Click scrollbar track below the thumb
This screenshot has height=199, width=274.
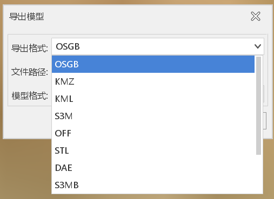point(258,174)
